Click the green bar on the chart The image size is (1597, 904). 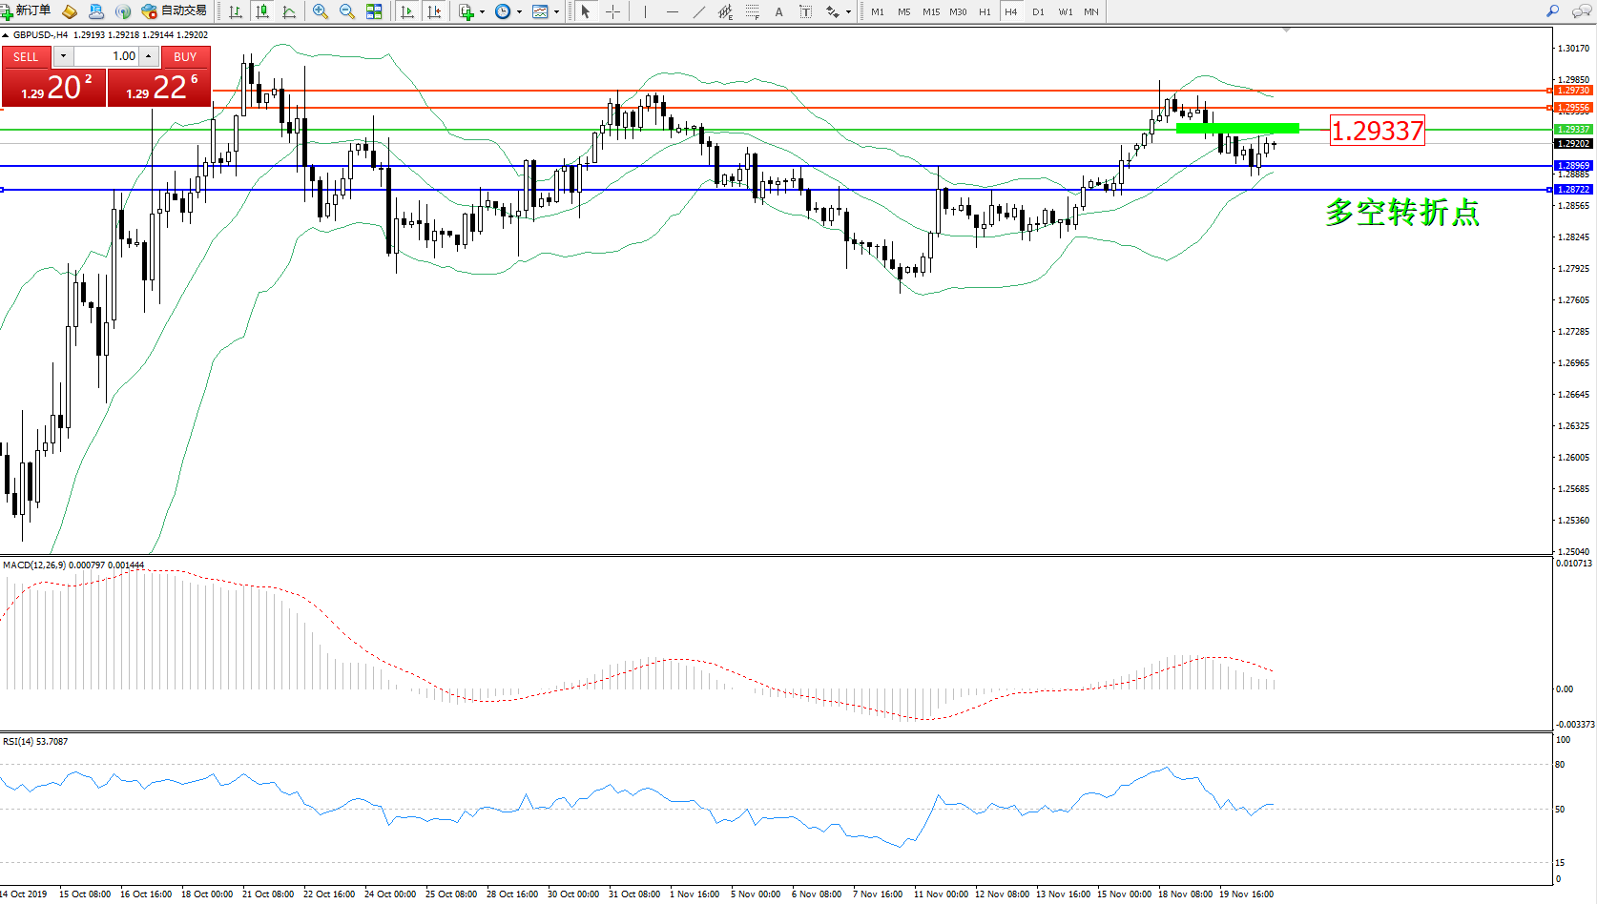coord(1237,128)
